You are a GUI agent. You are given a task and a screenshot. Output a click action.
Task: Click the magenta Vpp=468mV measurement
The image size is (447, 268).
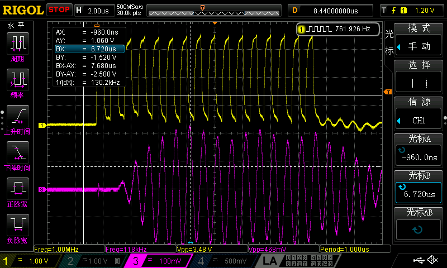pyautogui.click(x=268, y=250)
